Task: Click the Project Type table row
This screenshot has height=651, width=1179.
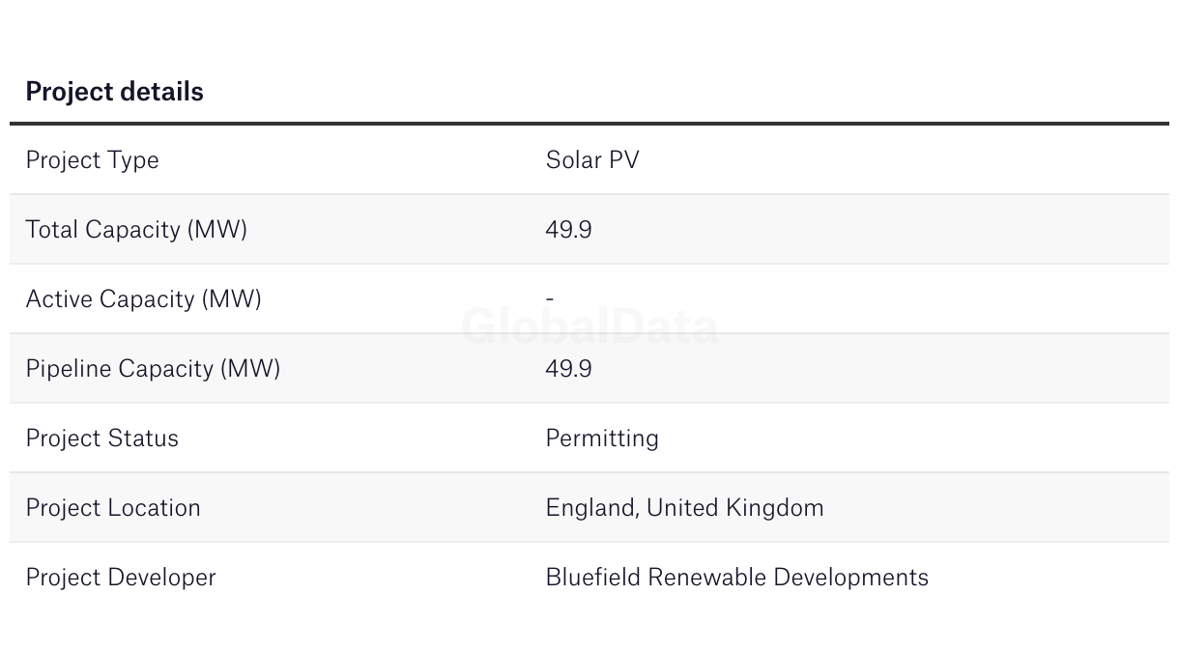Action: pos(589,160)
